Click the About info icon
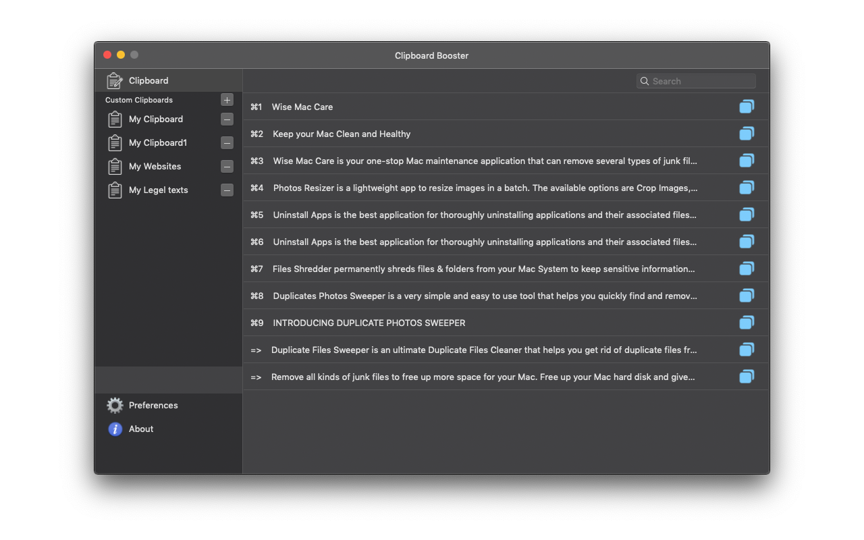Viewport: 864px width, 540px height. [115, 429]
